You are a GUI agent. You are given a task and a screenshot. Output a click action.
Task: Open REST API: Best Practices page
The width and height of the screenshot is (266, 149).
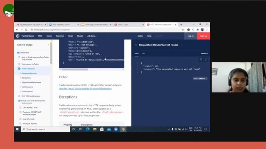31,96
